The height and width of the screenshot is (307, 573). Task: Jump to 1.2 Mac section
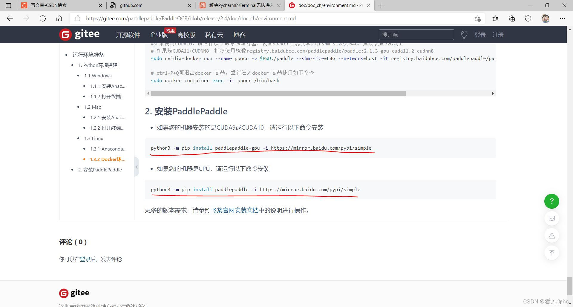click(93, 107)
